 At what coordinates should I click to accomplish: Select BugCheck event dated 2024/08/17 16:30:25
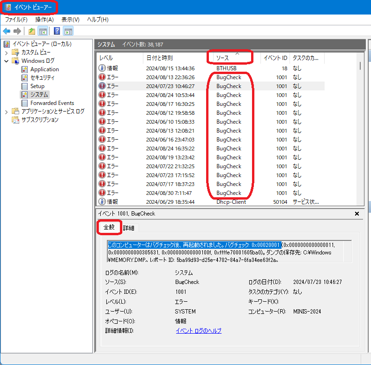(x=211, y=104)
